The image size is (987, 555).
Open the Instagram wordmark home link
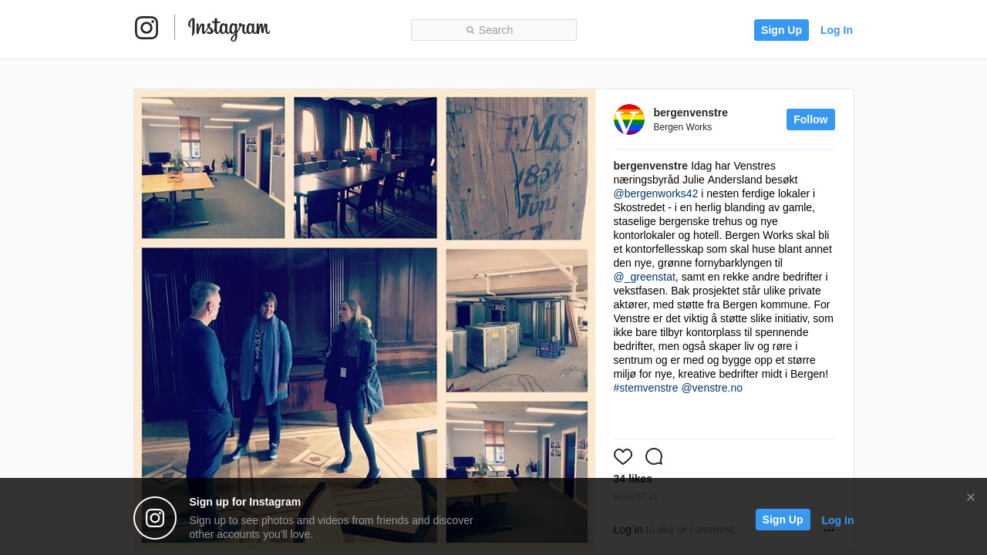(229, 29)
